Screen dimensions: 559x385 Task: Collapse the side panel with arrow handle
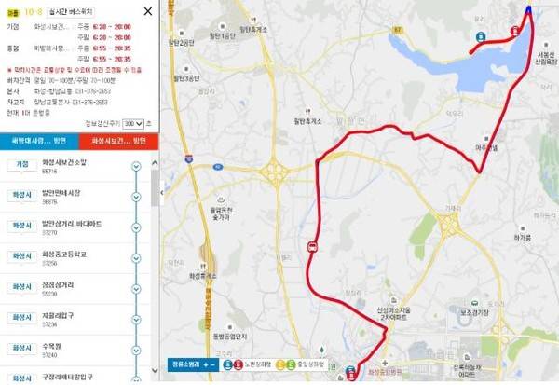pyautogui.click(x=162, y=193)
